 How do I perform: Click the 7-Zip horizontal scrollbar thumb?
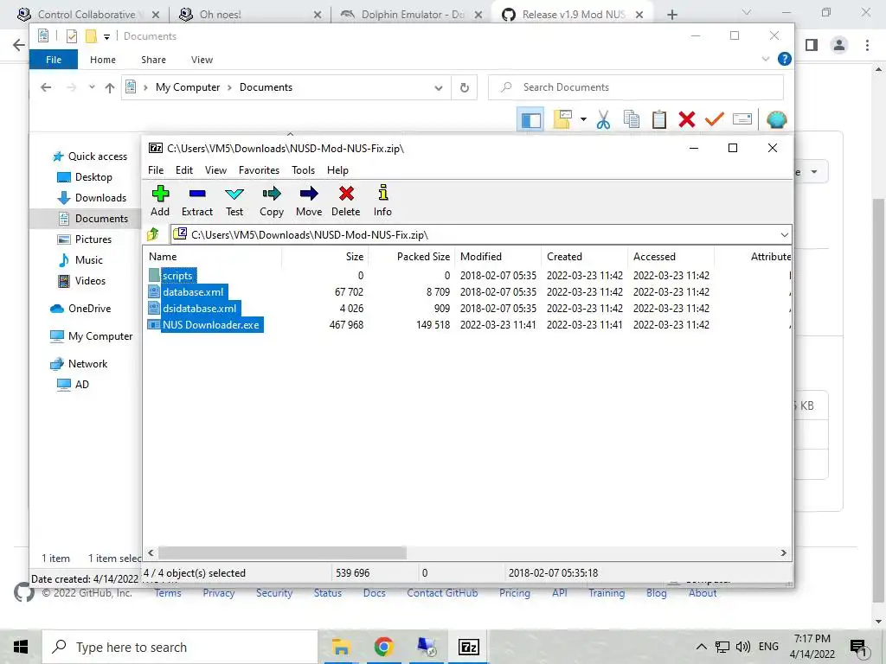[282, 552]
